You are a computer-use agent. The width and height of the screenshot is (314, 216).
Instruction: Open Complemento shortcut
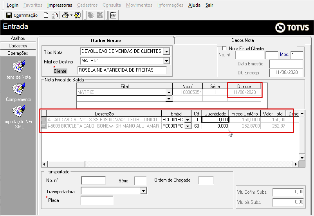coord(18,92)
